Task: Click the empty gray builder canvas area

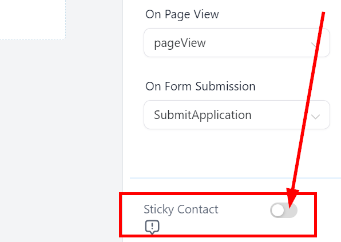Action: click(x=61, y=139)
